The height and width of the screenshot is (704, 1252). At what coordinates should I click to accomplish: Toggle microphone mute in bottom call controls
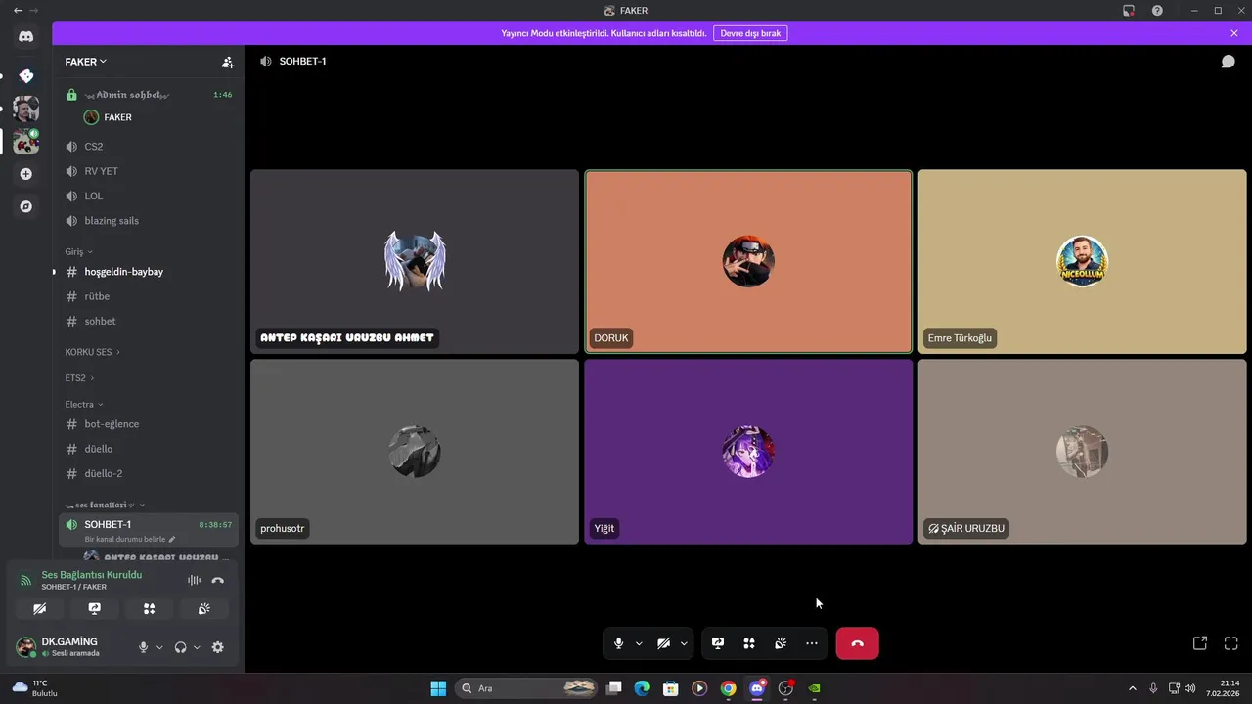click(618, 643)
